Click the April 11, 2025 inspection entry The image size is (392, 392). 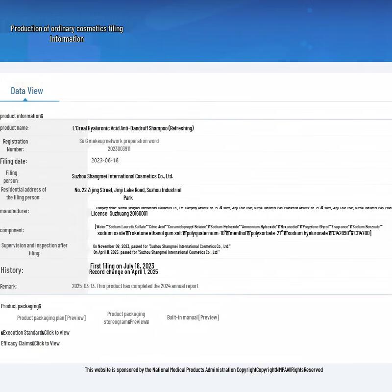156,252
